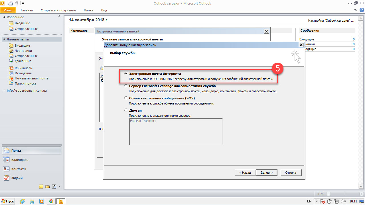This screenshot has width=365, height=205.
Task: Open Отправленные icon under Личные папки
Action: pos(11,56)
